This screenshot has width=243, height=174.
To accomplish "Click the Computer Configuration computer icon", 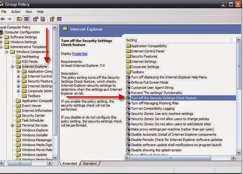I will tap(1, 32).
